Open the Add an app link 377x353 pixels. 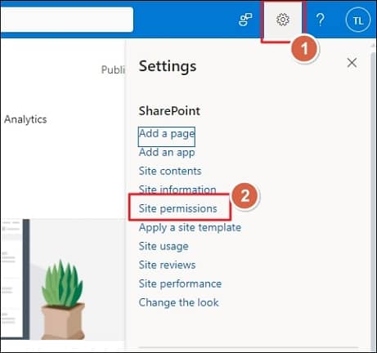(x=167, y=153)
